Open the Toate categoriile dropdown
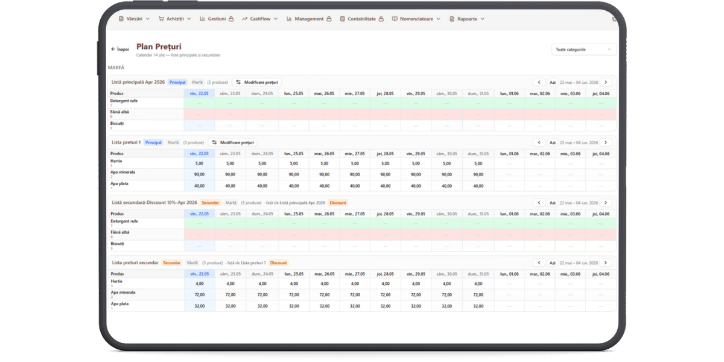Screen dimensions: 724x362 point(584,49)
